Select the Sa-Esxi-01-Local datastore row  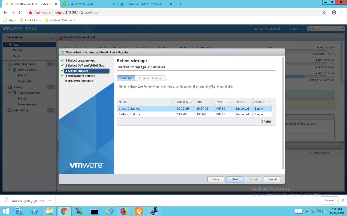point(194,114)
